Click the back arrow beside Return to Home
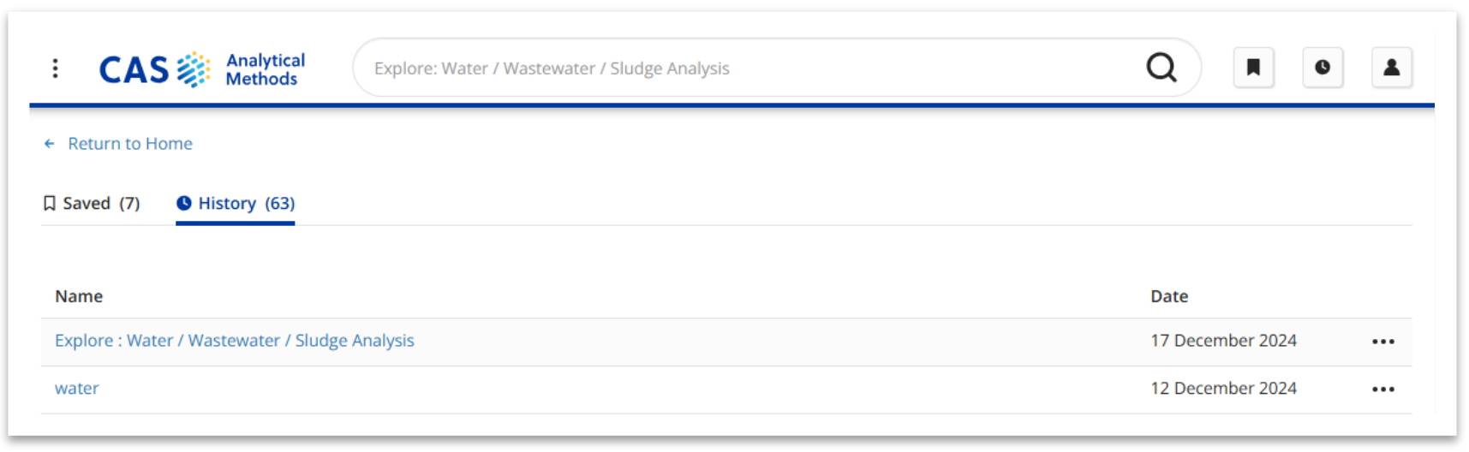1469x452 pixels. [50, 144]
